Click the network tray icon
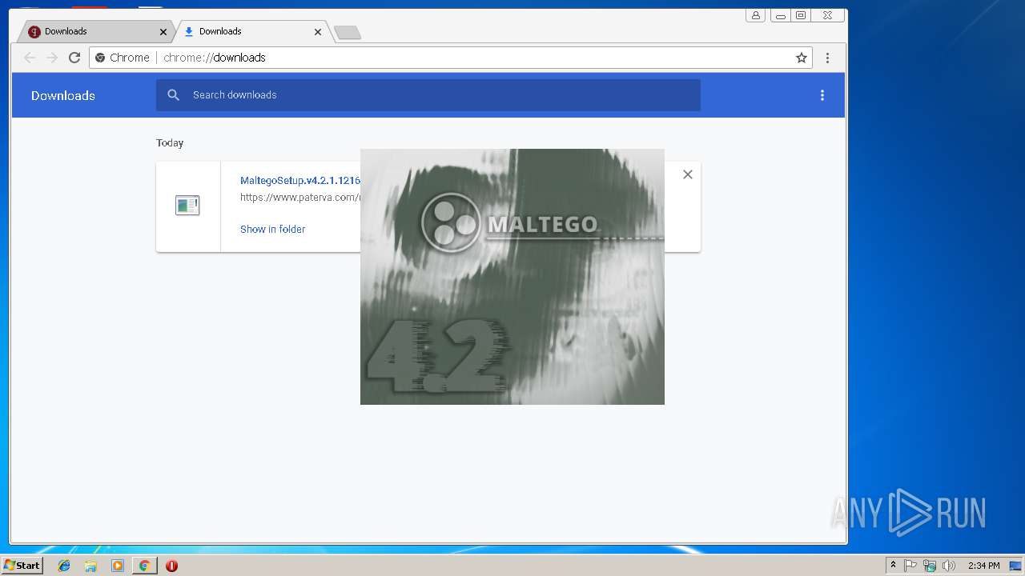Screen dimensions: 1025x576 [930, 566]
